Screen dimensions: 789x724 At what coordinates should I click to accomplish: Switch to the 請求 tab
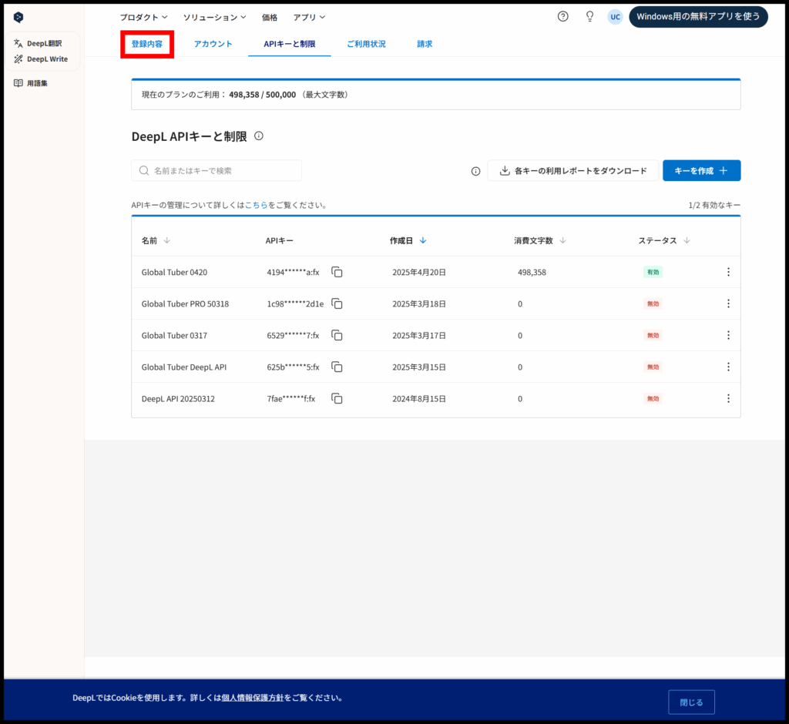(425, 44)
